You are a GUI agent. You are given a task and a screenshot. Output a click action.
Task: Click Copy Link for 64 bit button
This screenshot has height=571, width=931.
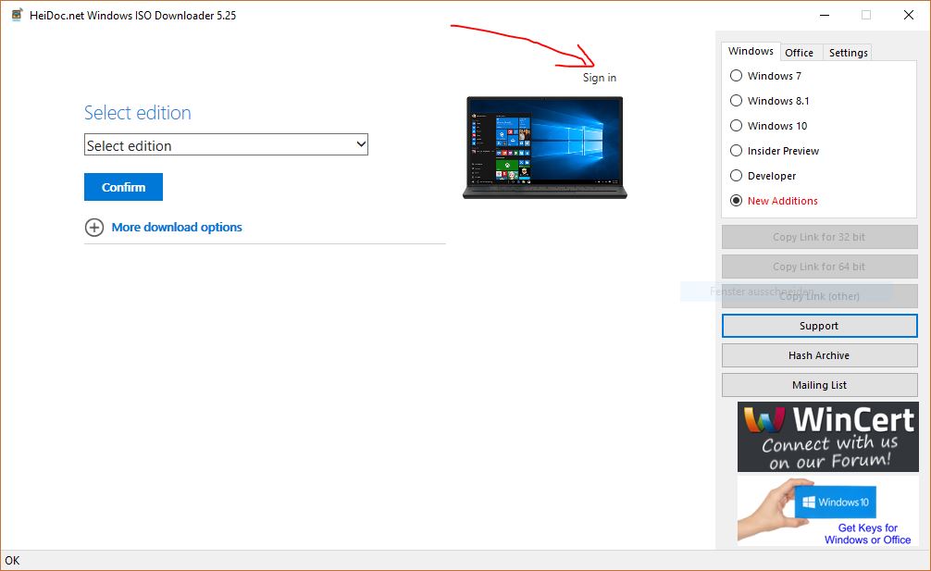tap(819, 267)
